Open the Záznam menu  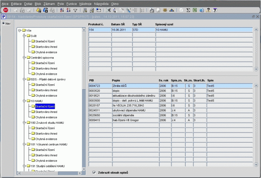pos(49,4)
